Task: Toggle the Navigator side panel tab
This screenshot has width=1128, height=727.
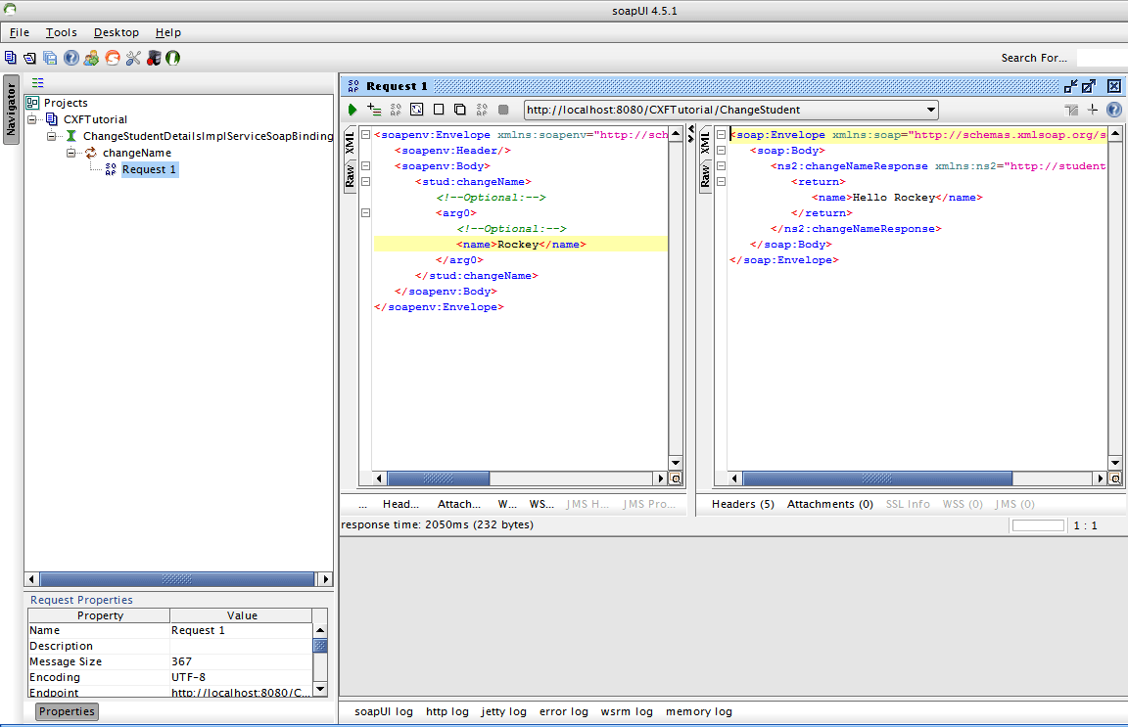Action: click(12, 109)
